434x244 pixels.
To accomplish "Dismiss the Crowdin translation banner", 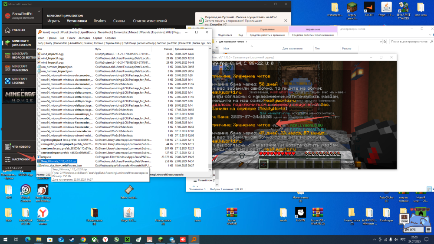I will (x=286, y=21).
